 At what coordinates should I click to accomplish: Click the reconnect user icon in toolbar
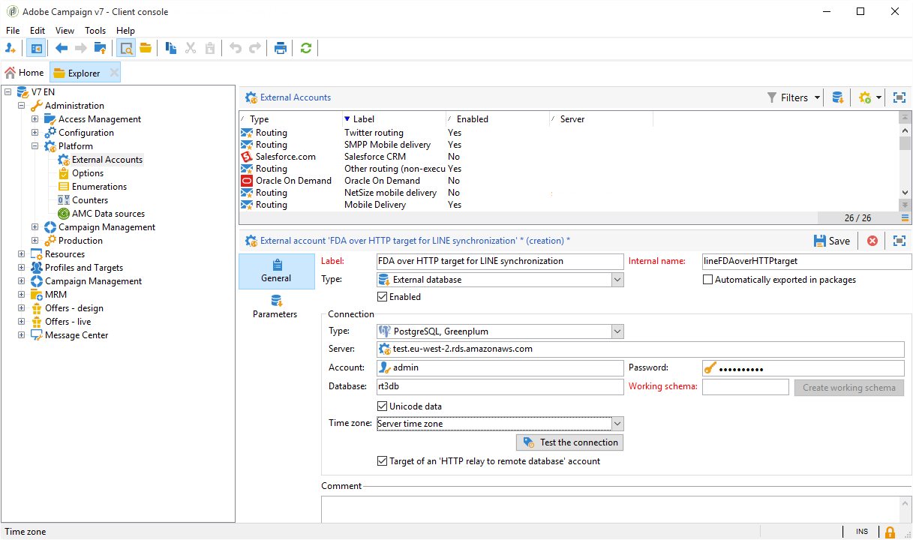point(11,48)
